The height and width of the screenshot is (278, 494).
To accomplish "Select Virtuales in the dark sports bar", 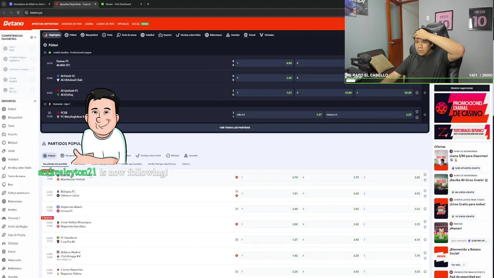I will pyautogui.click(x=267, y=35).
